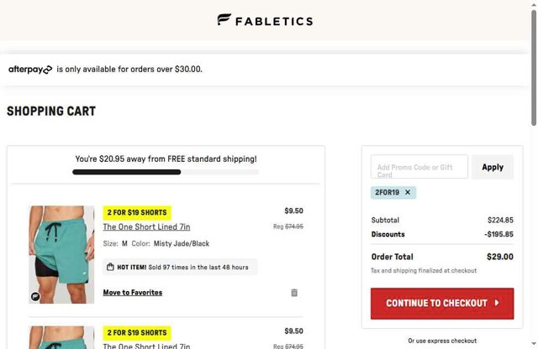Viewport: 538px width, 349px height.
Task: Click the 2FOR19 promo chip label
Action: (387, 192)
